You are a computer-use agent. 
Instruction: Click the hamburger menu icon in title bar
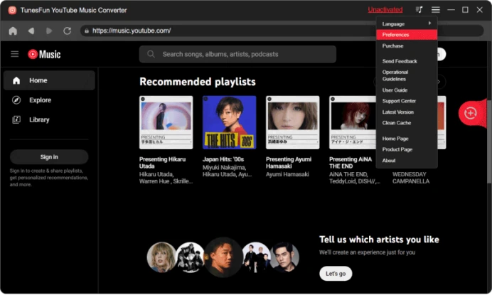(436, 10)
